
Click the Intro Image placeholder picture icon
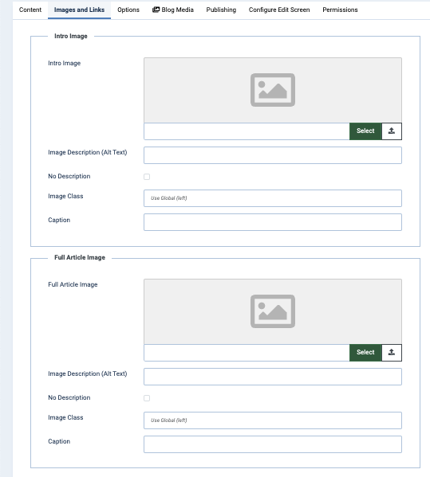(x=273, y=90)
